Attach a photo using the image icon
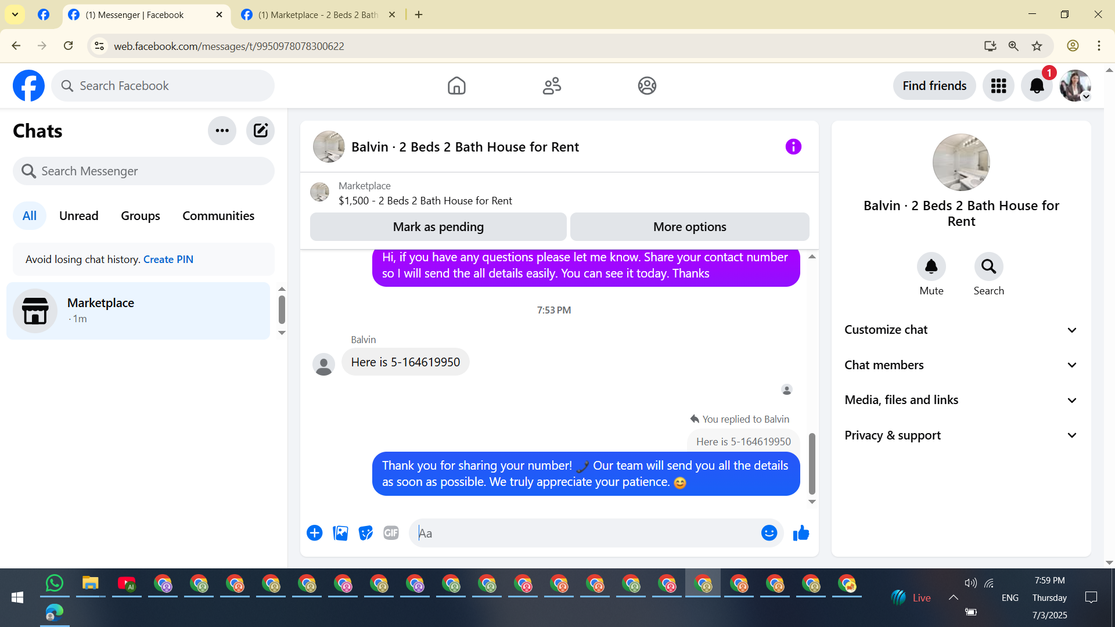 [340, 533]
